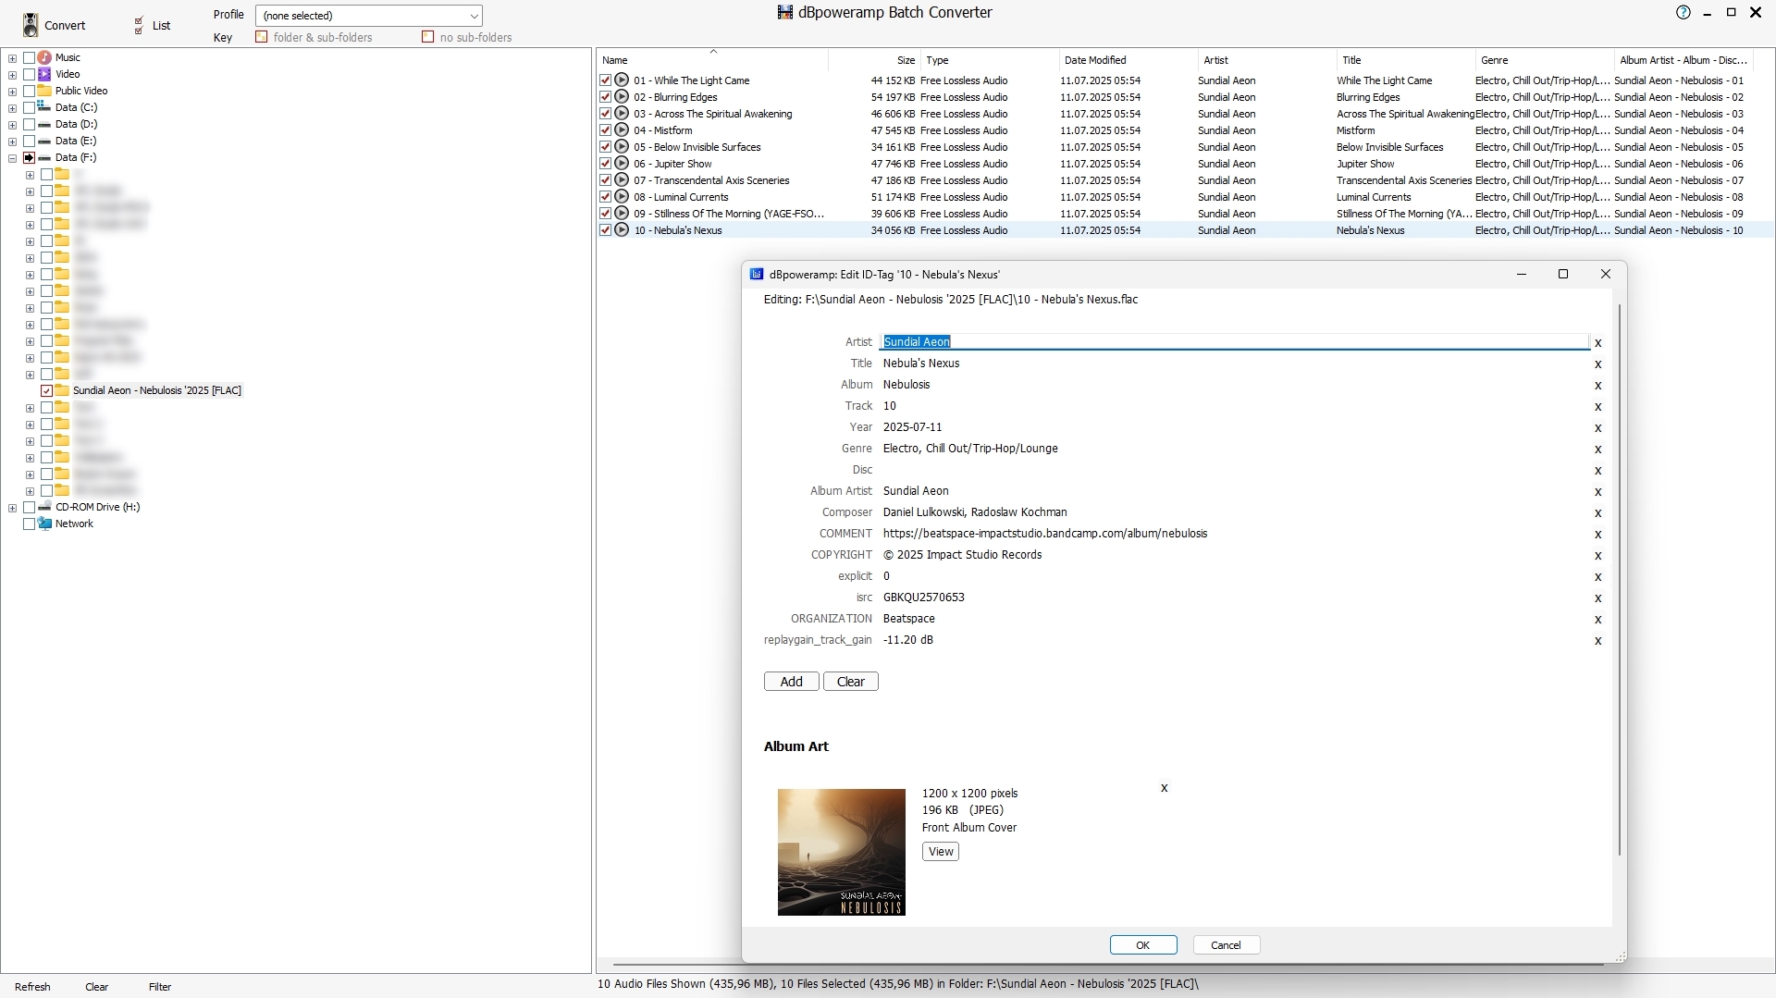This screenshot has width=1776, height=998.
Task: Play track 03 - Across The Spiritual Awakening
Action: tap(623, 114)
